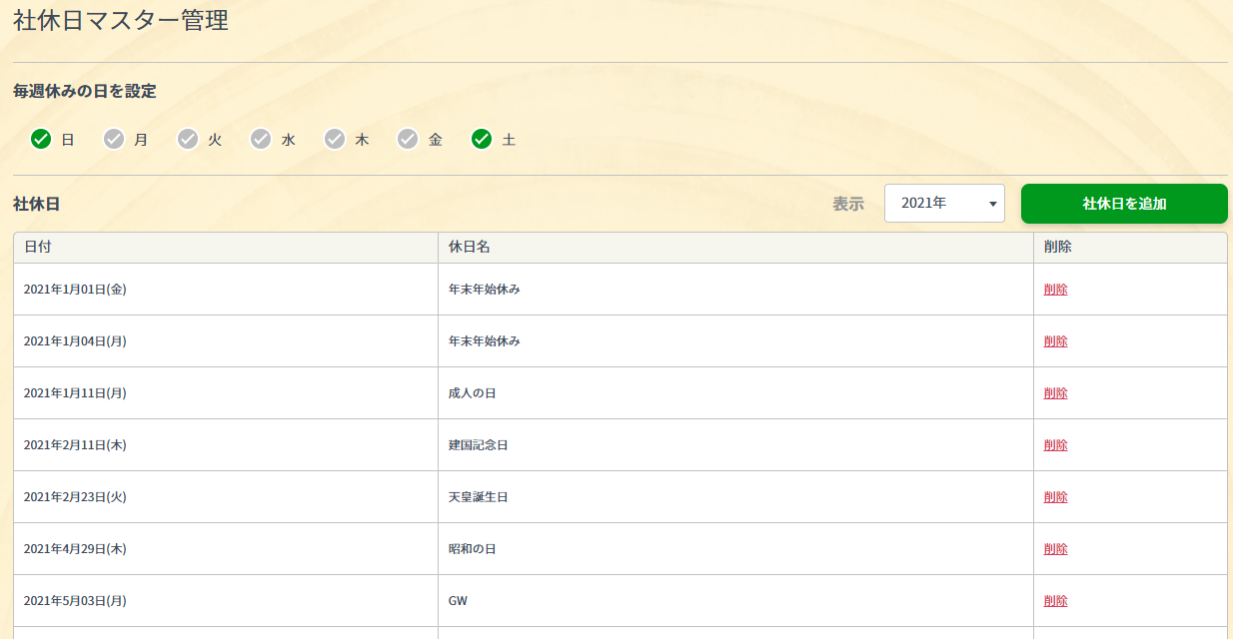Screen dimensions: 1233x639
Task: Click the 毎週休みの日を設定 section heading
Action: click(85, 91)
